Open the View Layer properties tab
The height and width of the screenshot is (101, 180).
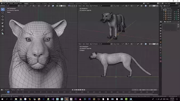pyautogui.click(x=161, y=33)
